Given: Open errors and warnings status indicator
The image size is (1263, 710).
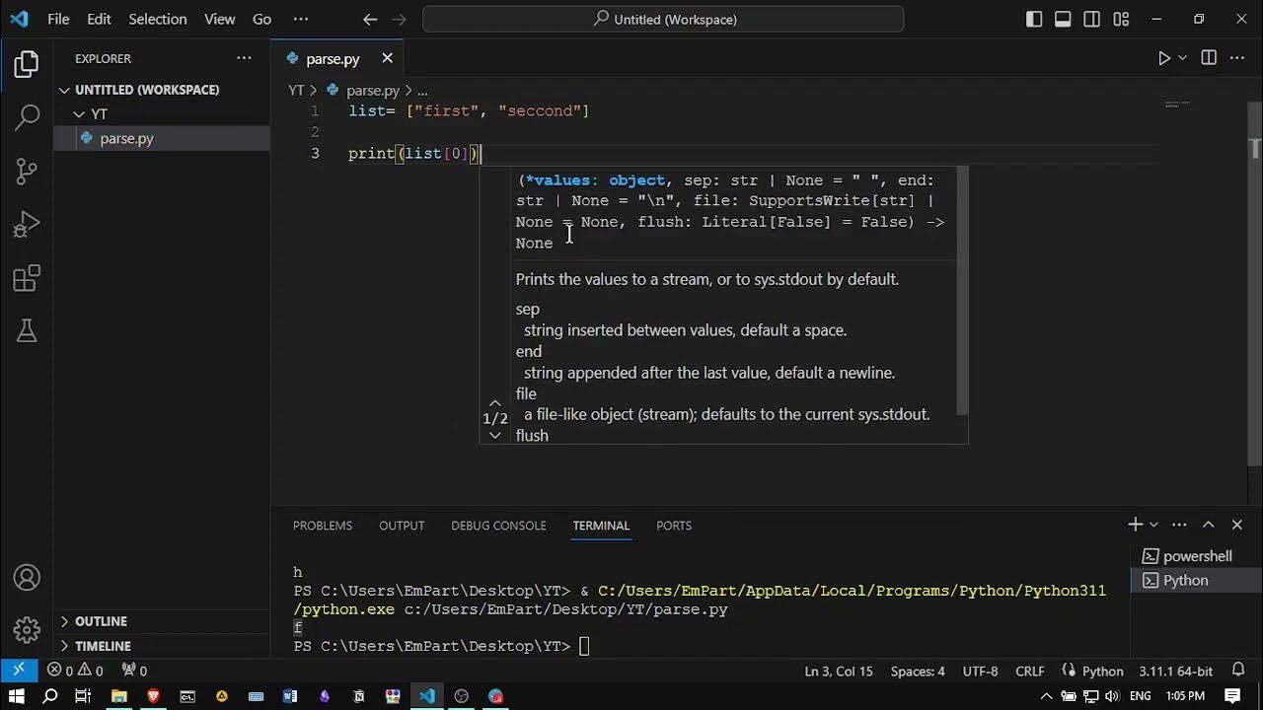Looking at the screenshot, I should pyautogui.click(x=76, y=671).
